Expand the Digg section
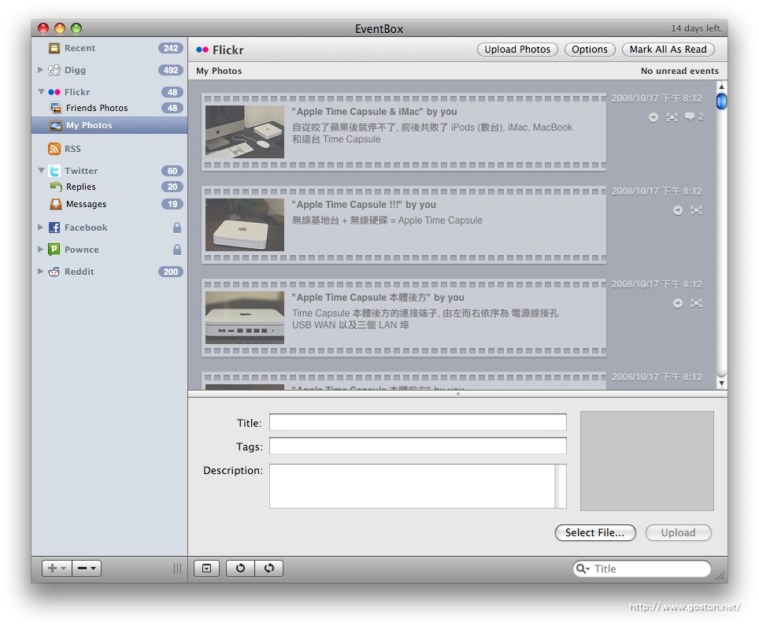The image size is (759, 626). coord(41,70)
